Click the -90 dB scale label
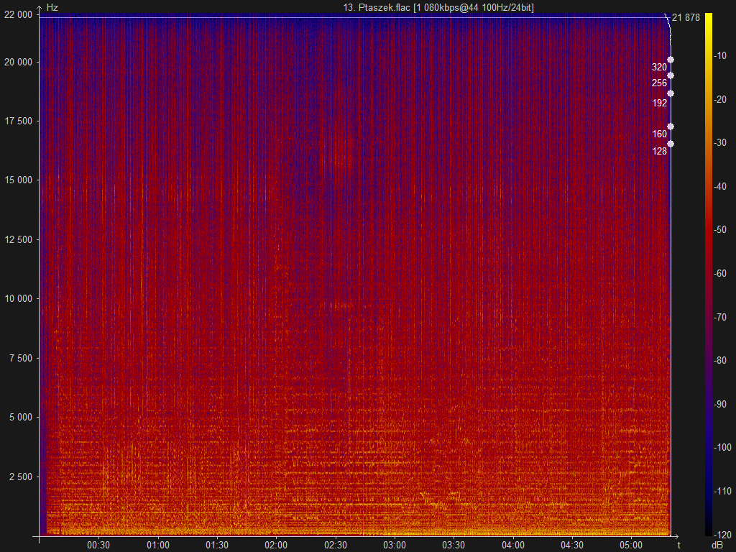 point(720,404)
